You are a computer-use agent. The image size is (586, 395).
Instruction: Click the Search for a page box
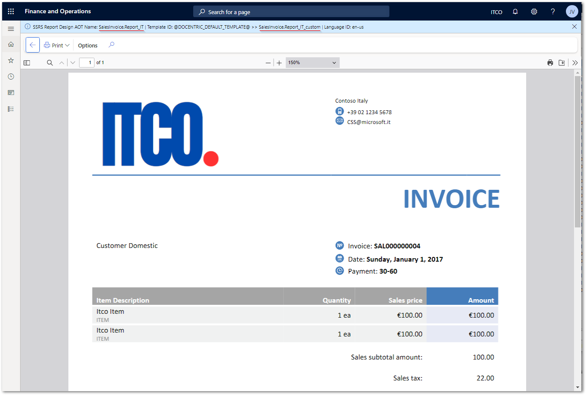(291, 12)
